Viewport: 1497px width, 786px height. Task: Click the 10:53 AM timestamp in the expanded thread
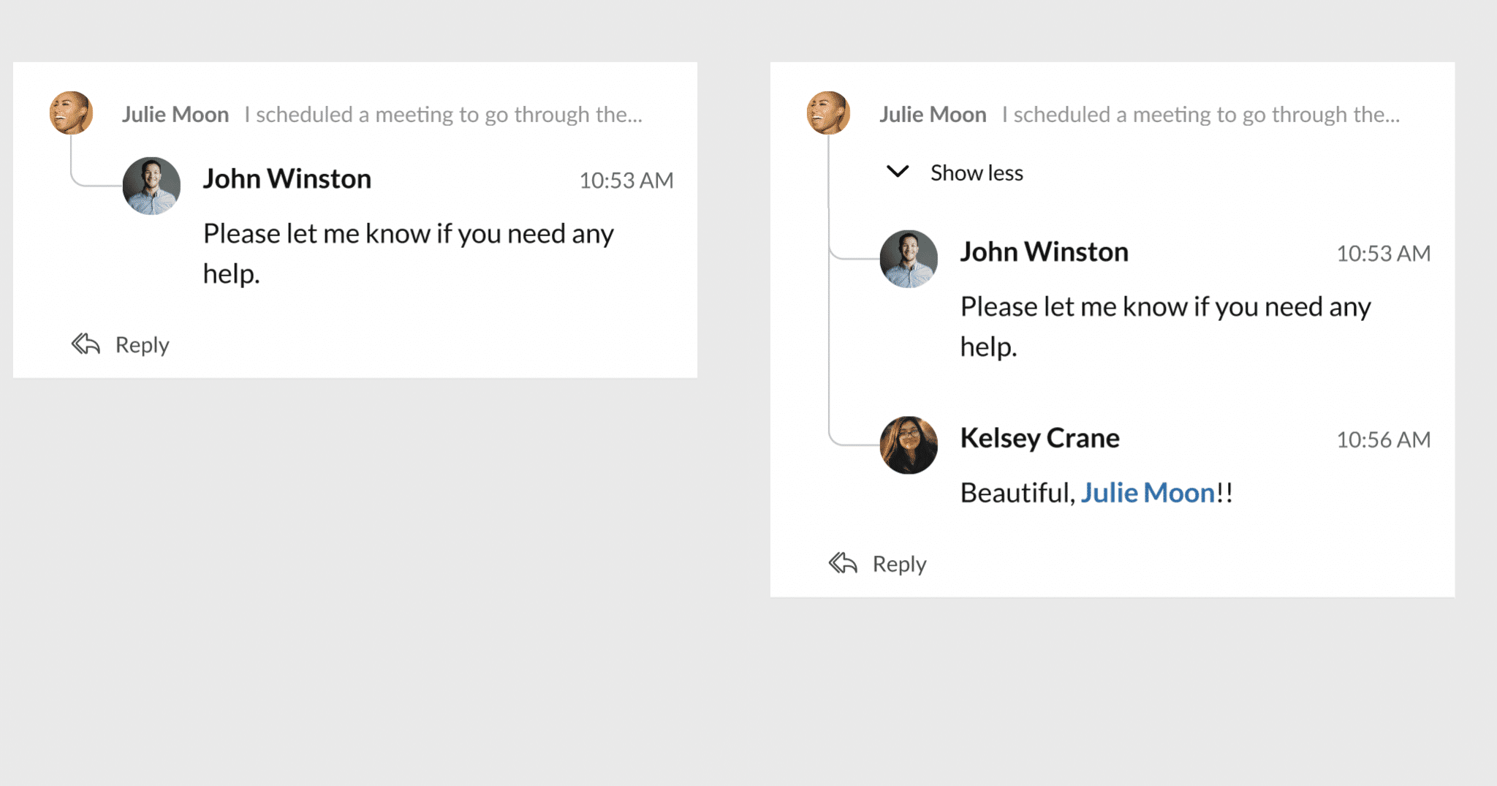1383,254
